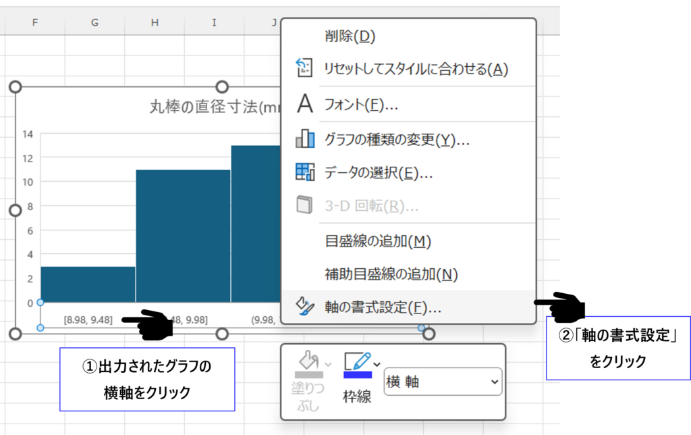Click the large A font icon

click(305, 104)
